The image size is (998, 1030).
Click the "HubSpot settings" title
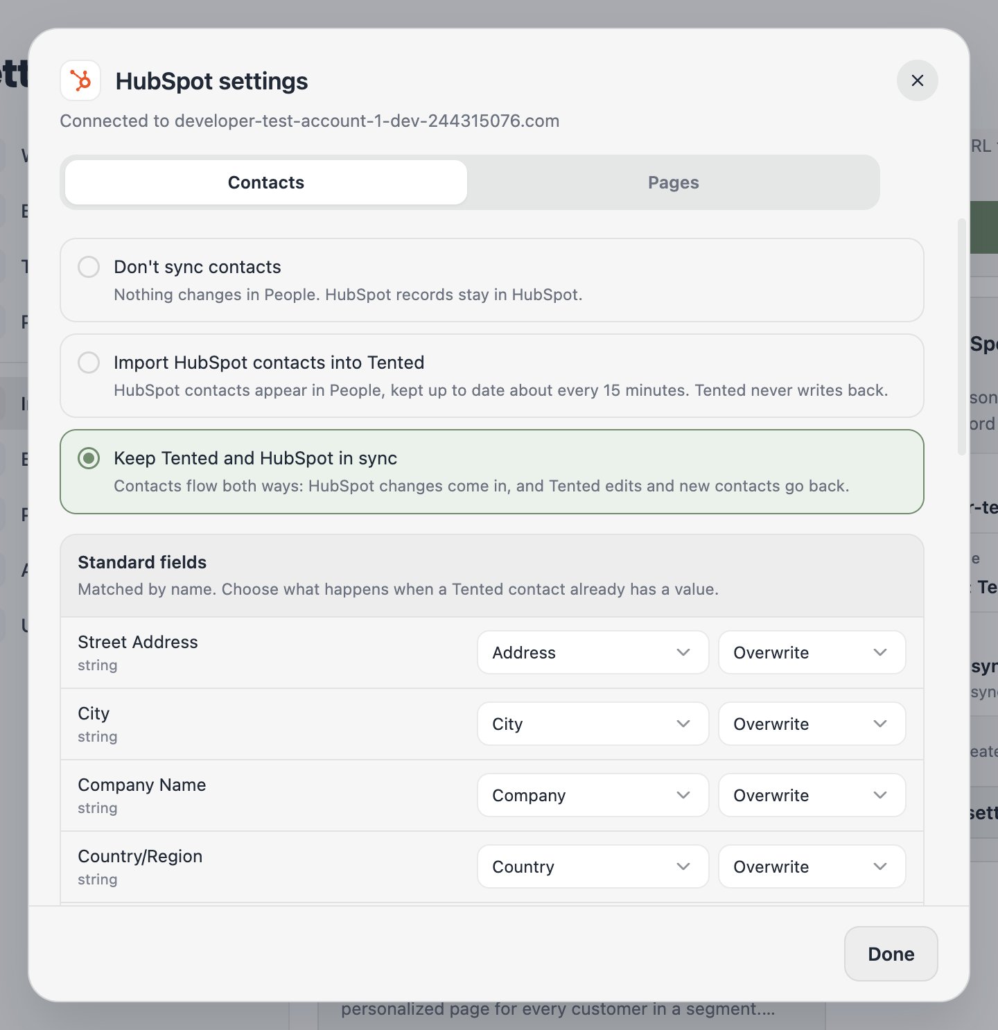211,81
